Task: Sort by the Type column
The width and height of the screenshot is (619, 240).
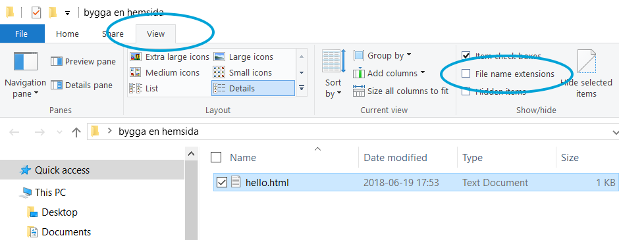Action: click(473, 158)
